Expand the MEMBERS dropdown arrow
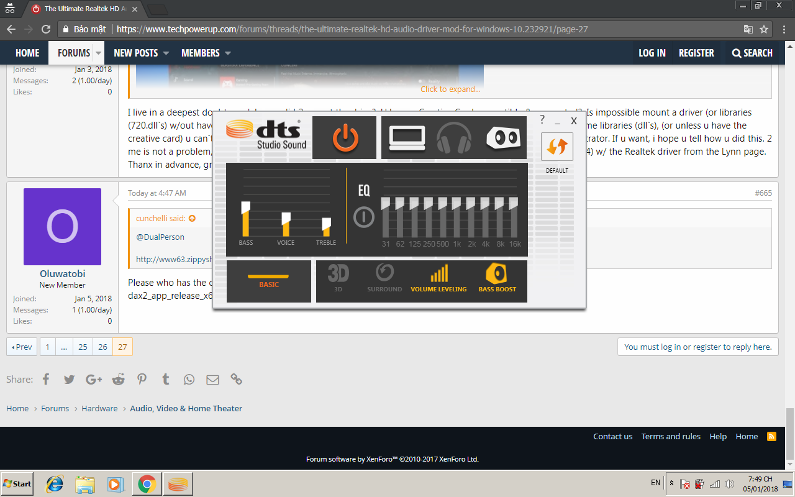 tap(228, 53)
